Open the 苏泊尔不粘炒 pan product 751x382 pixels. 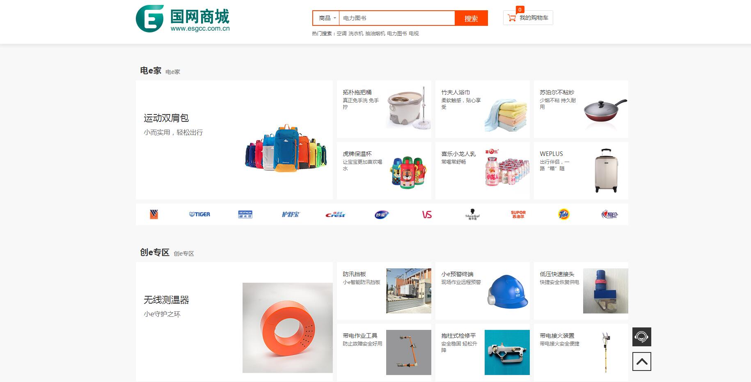point(581,109)
